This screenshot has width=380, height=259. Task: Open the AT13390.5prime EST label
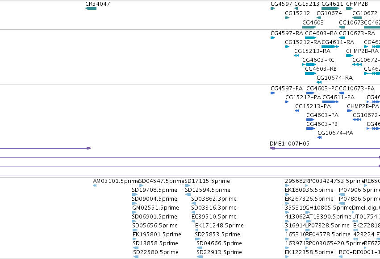[329, 217]
